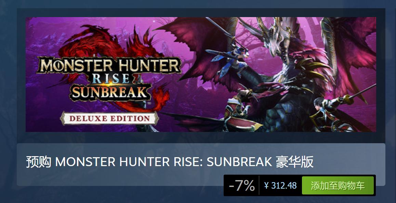Click the 豪华版 text in the title
The image size is (396, 203).
point(295,162)
